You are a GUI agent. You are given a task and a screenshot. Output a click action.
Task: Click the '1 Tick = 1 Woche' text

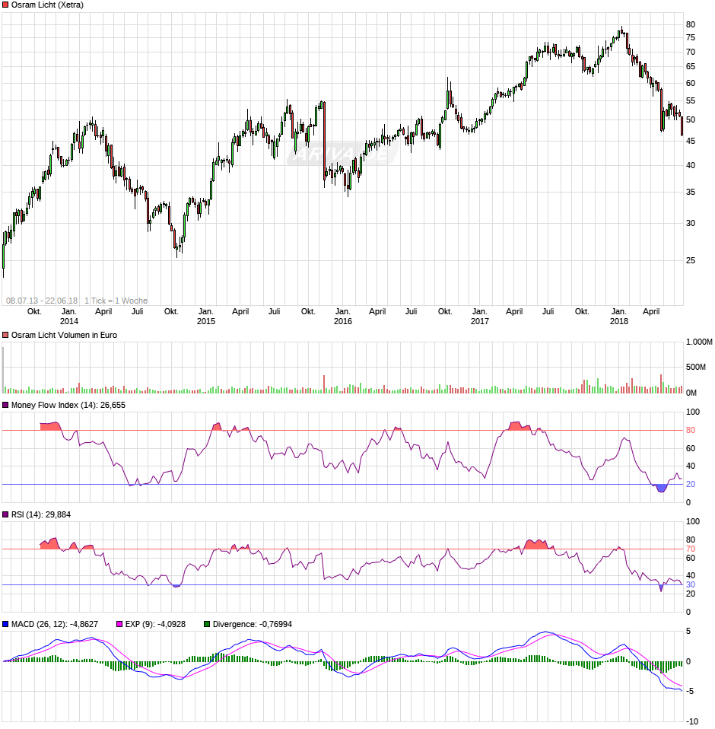(x=116, y=301)
